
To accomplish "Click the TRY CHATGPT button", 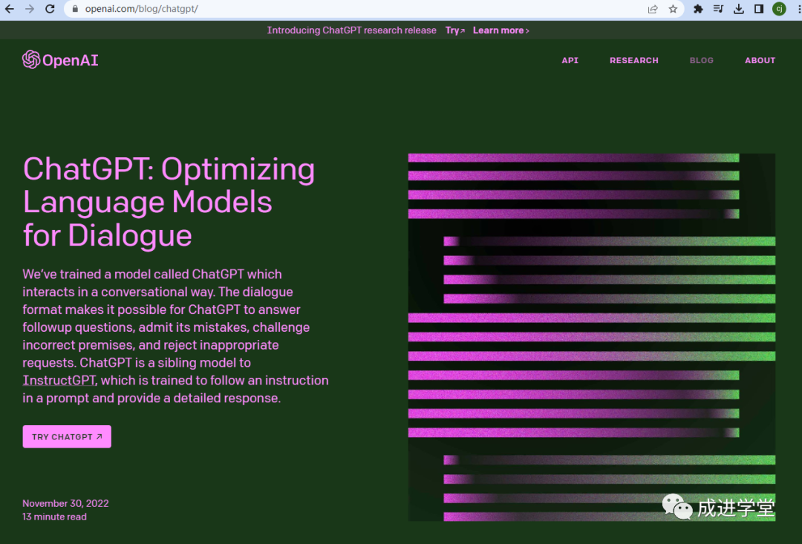I will pyautogui.click(x=67, y=436).
